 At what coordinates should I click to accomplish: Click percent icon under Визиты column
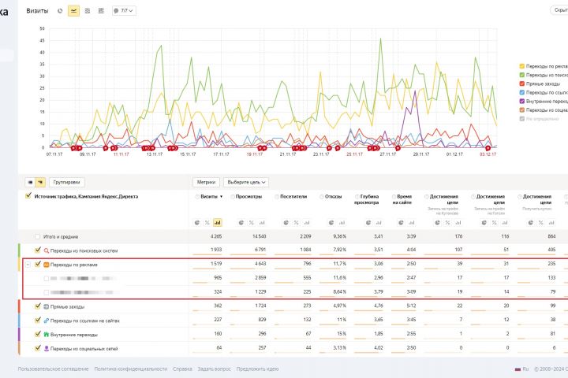[207, 222]
